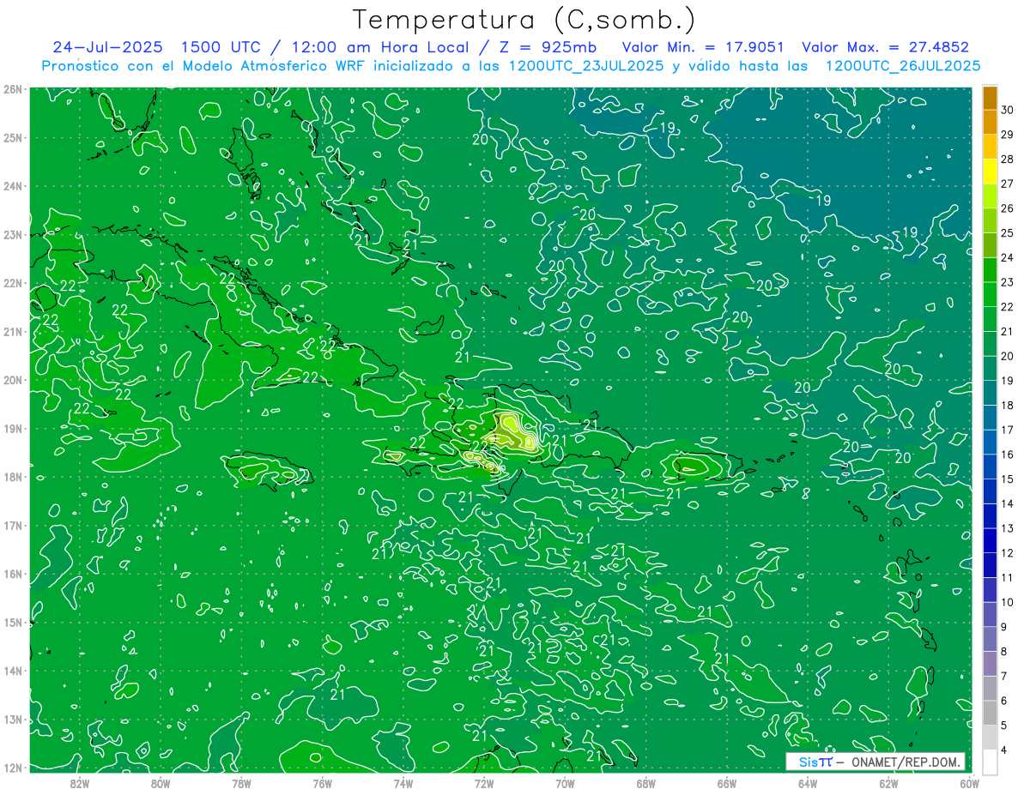The width and height of the screenshot is (1030, 795).
Task: Click the 70W longitude axis label
Action: click(x=565, y=783)
